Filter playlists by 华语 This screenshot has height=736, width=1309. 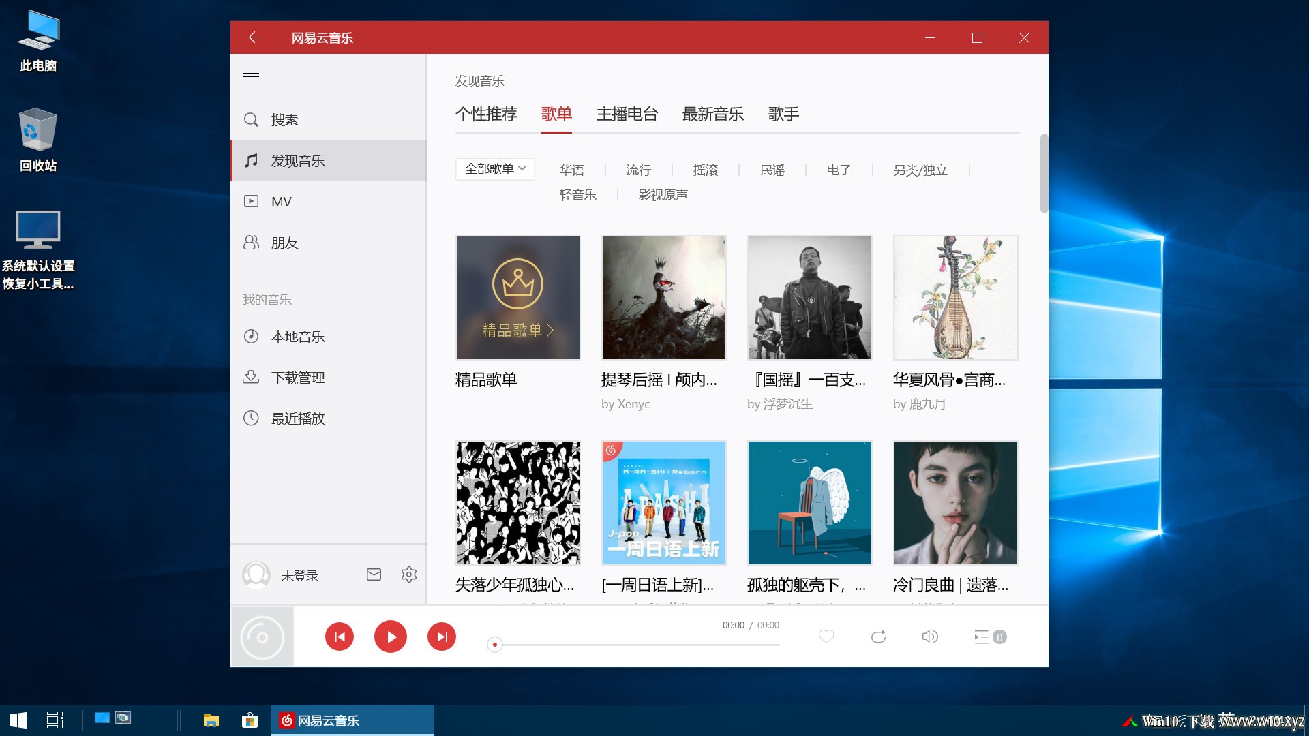click(572, 170)
